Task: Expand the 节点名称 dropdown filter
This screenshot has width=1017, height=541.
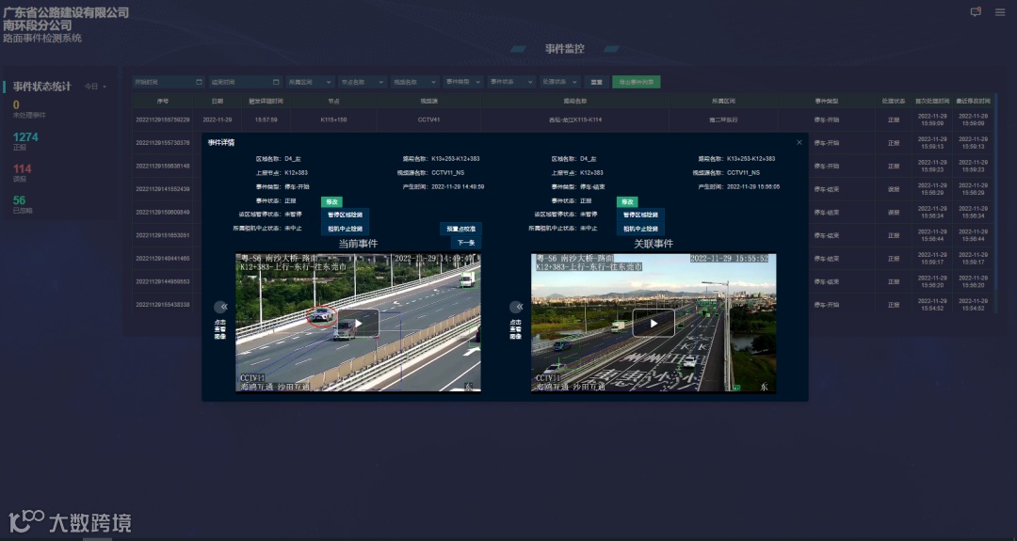Action: click(362, 82)
